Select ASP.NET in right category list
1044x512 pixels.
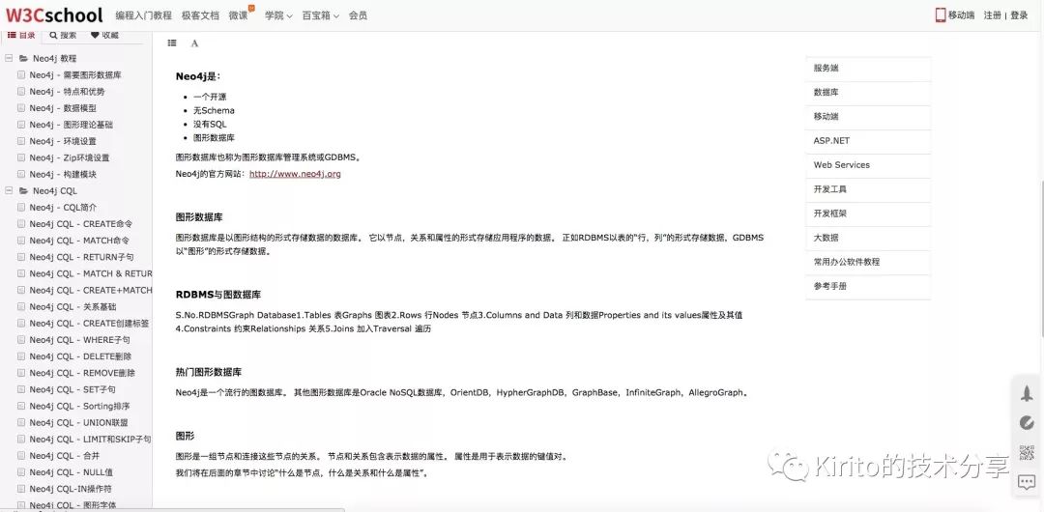tap(867, 141)
